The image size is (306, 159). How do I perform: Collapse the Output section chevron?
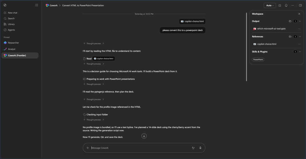coord(300,21)
